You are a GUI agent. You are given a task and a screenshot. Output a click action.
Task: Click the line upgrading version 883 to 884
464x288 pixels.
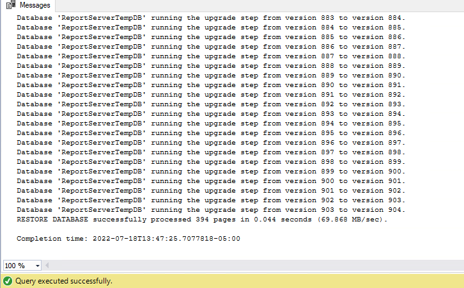click(210, 18)
